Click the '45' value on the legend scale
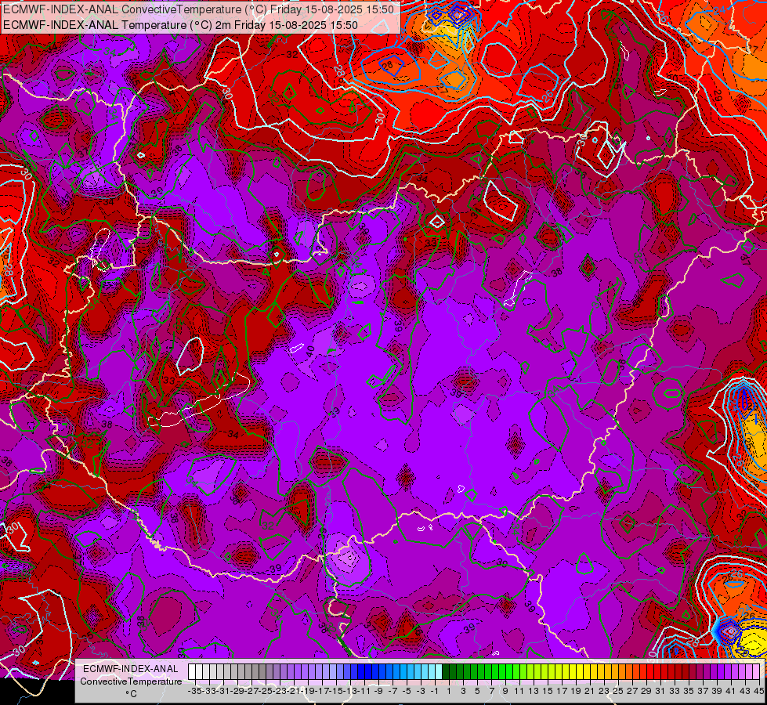The width and height of the screenshot is (767, 705). point(758,691)
